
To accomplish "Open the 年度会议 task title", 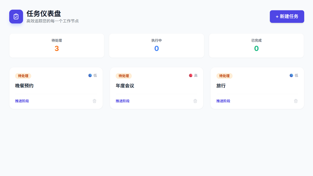I will tap(125, 86).
